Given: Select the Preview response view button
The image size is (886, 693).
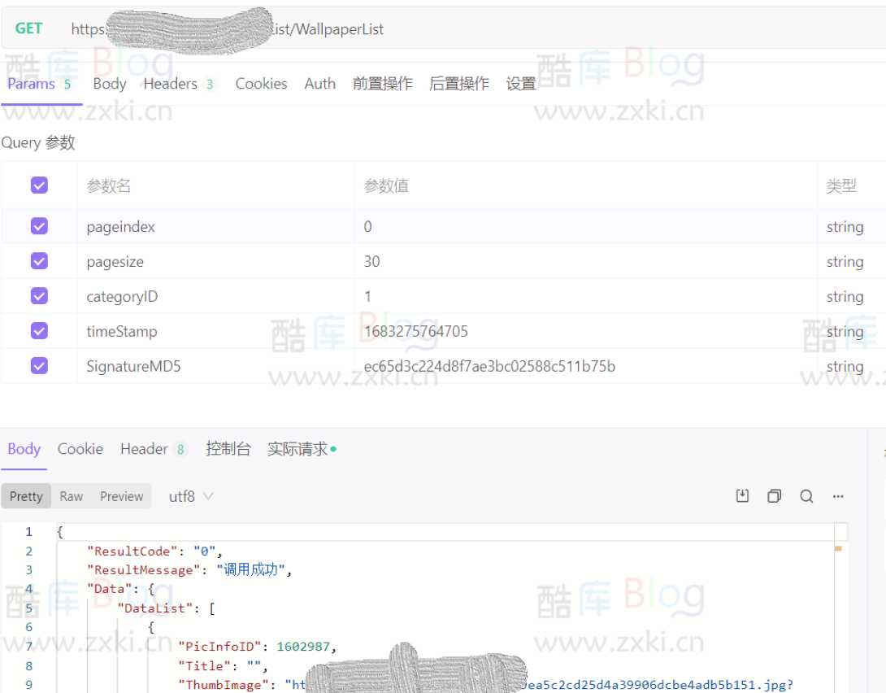Looking at the screenshot, I should click(x=122, y=496).
